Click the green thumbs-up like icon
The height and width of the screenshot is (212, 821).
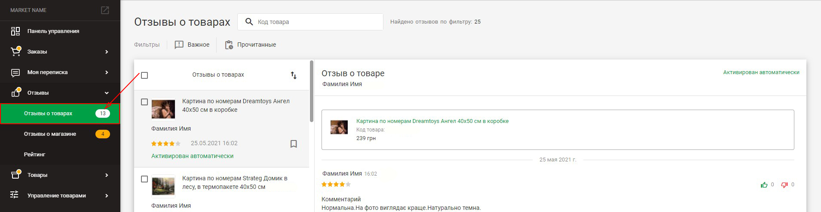764,185
